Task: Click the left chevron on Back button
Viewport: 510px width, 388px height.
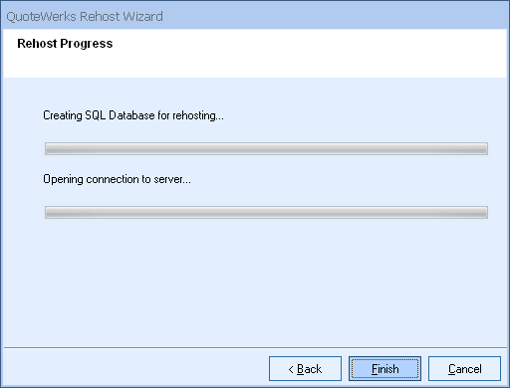Action: (x=291, y=369)
